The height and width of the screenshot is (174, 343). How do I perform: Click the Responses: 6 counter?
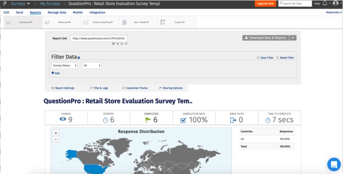coord(334,12)
